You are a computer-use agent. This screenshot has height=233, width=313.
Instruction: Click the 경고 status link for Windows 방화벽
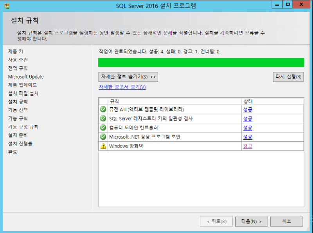click(x=248, y=146)
